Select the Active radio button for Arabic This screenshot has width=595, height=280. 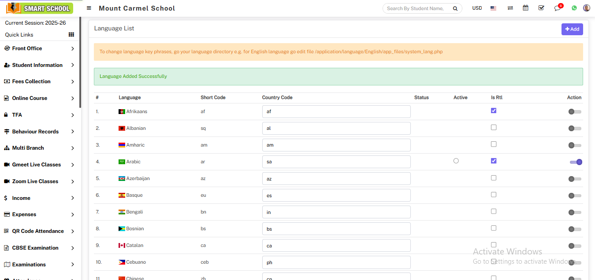tap(456, 161)
